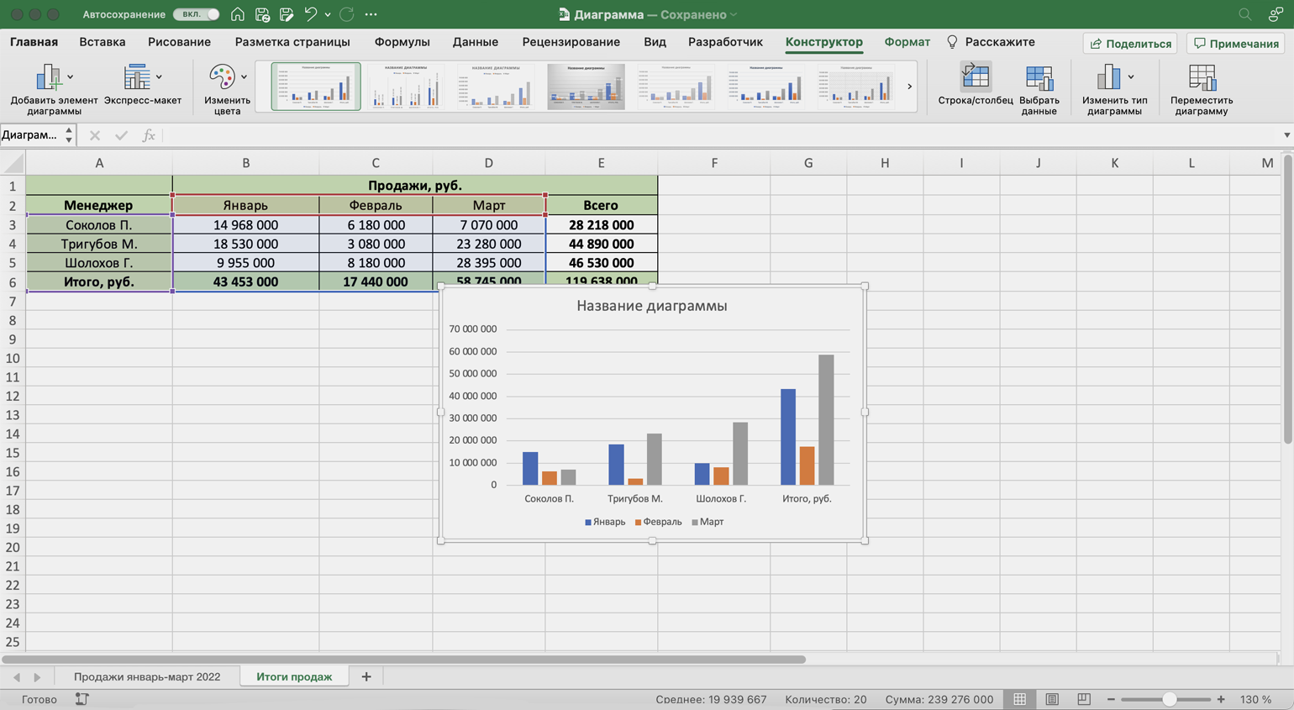Toggle the Автосохранение switch
The image size is (1294, 710).
[x=197, y=14]
